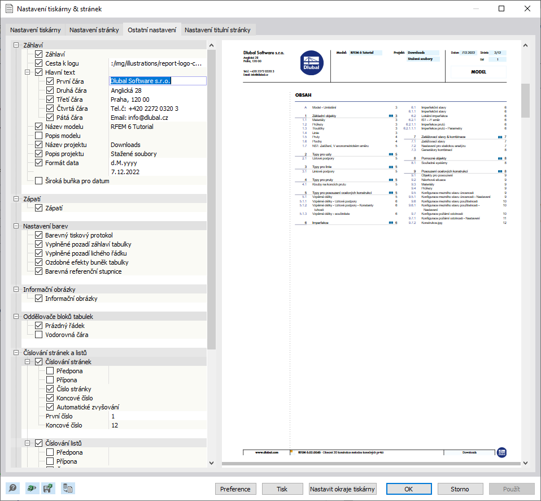This screenshot has width=541, height=501.
Task: Collapse the Číslování stránek a listů section
Action: click(16, 352)
